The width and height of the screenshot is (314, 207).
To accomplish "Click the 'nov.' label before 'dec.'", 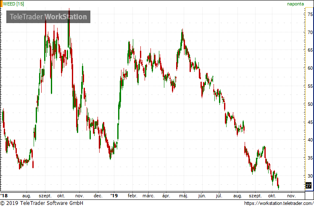I will coord(79,196).
